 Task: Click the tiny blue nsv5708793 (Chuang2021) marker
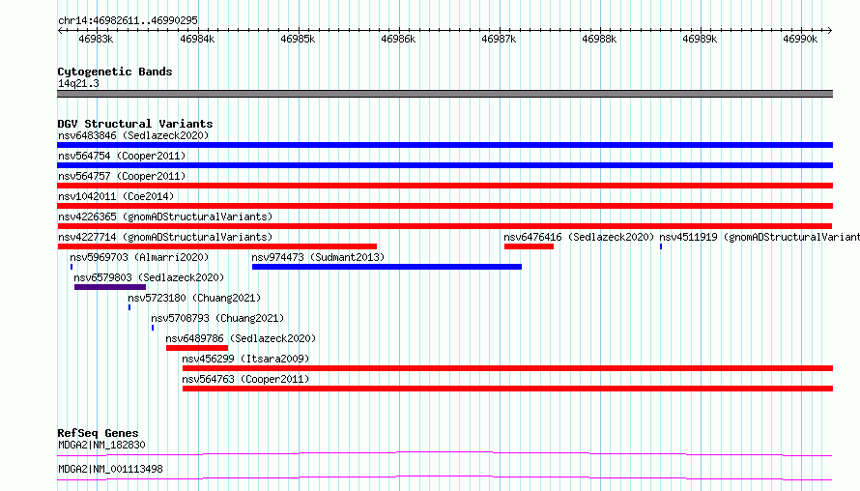coord(153,328)
